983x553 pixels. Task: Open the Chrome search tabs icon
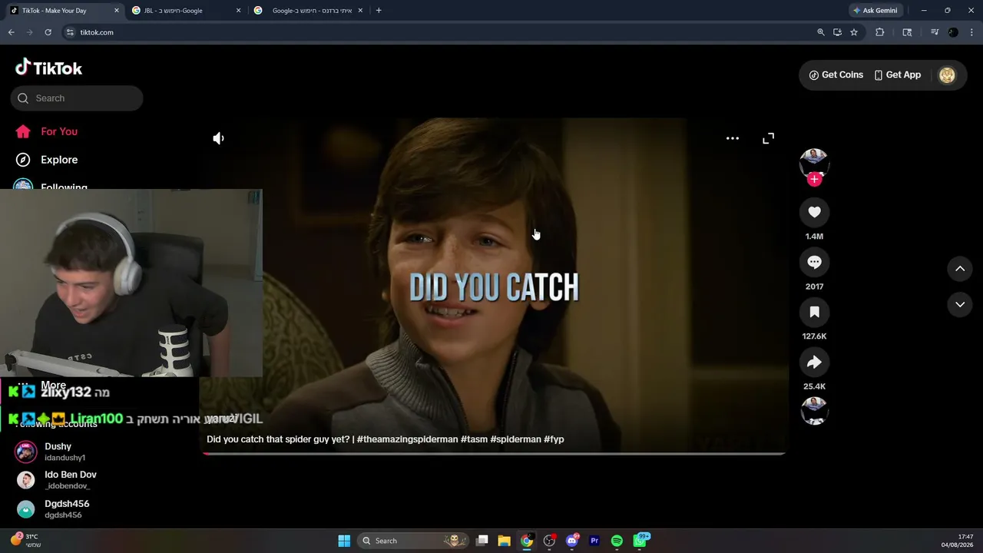pos(907,32)
